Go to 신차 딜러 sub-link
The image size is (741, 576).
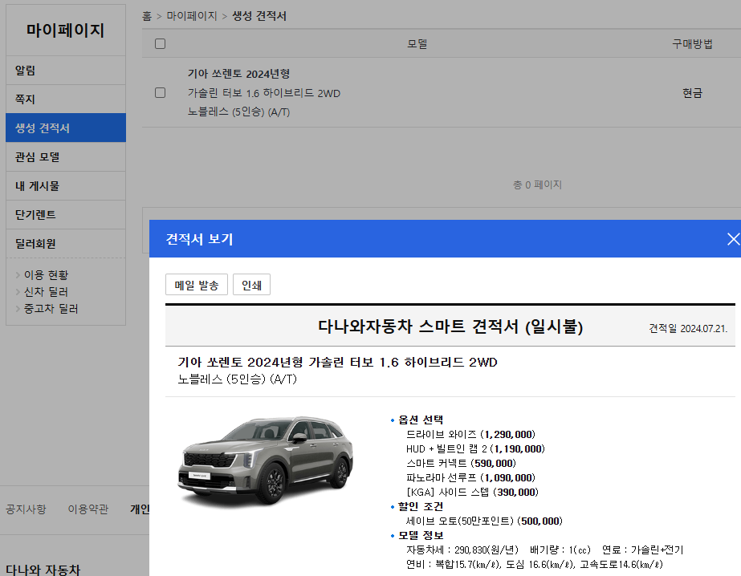pos(46,292)
